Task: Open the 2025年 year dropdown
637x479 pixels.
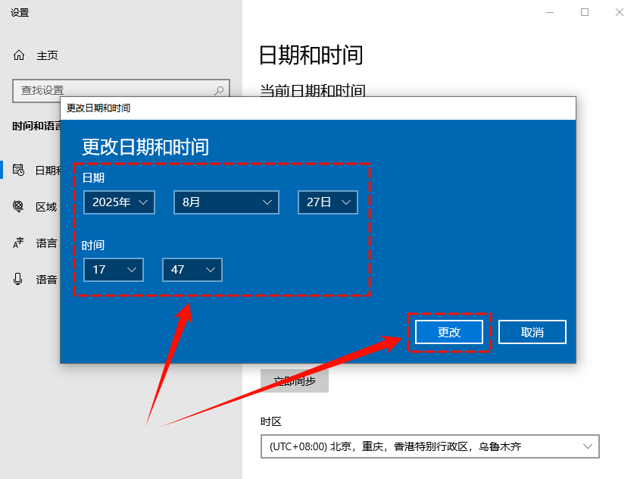Action: point(120,202)
